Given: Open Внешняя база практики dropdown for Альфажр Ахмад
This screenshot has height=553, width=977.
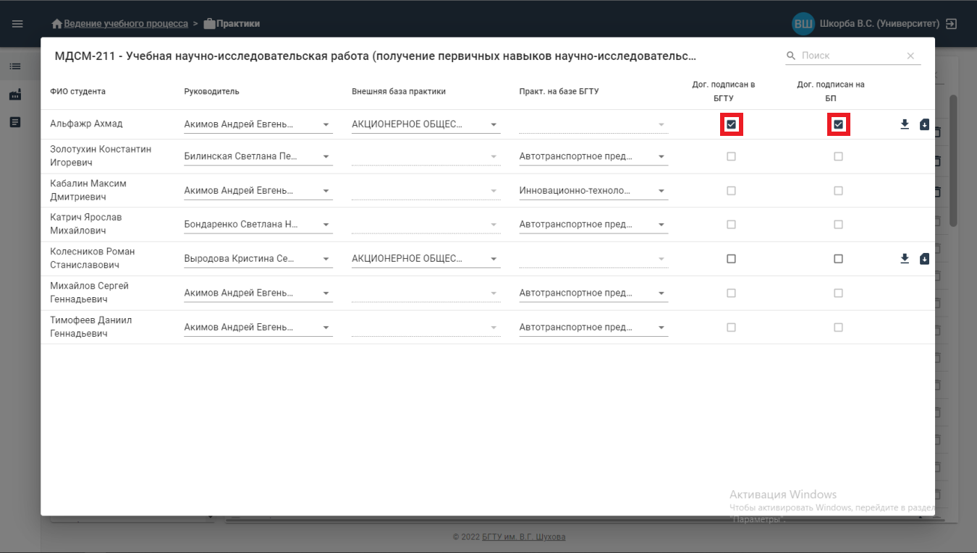Looking at the screenshot, I should click(x=426, y=124).
